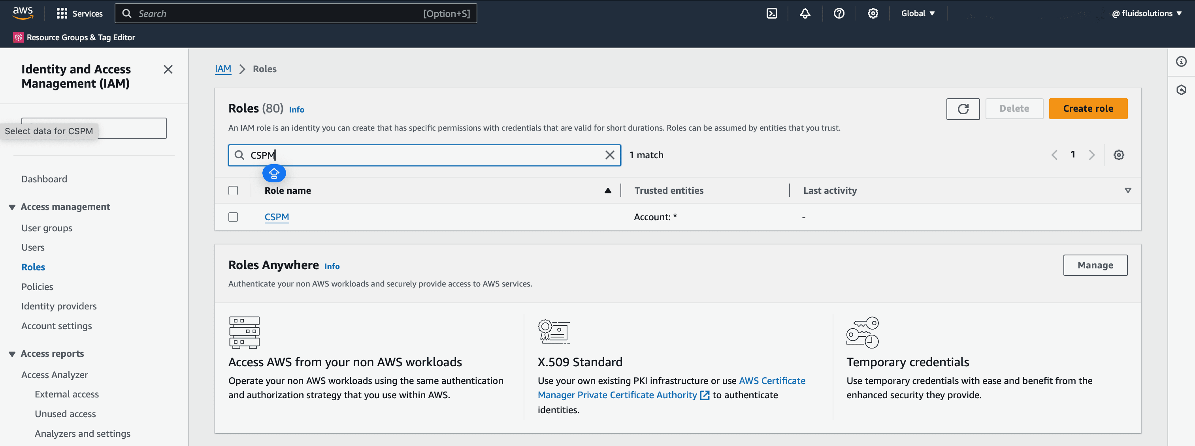Open Info link next to Roles heading
The width and height of the screenshot is (1195, 446).
coord(296,110)
